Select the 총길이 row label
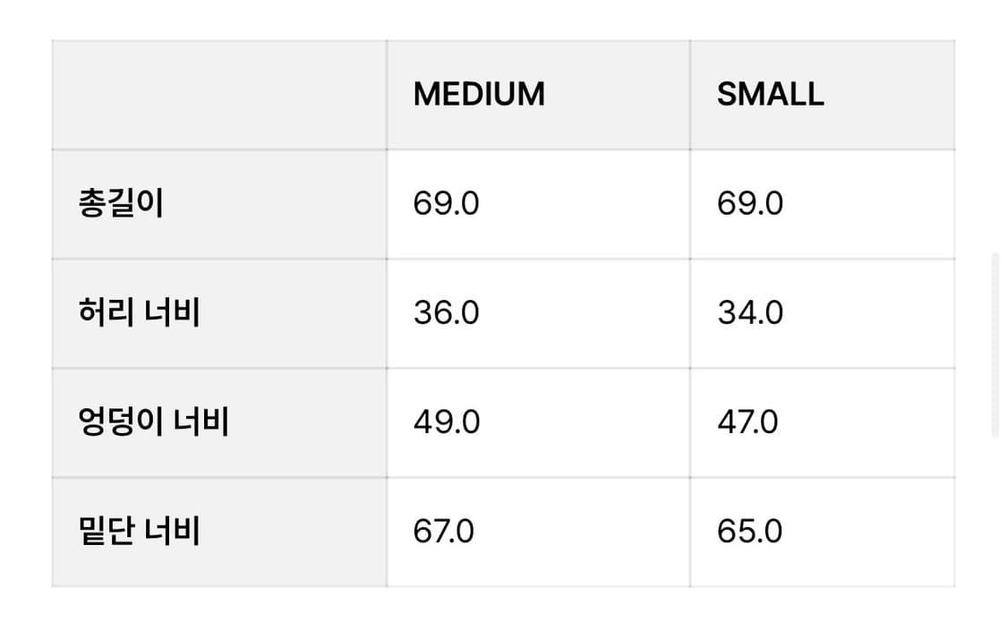This screenshot has width=1007, height=622. (x=121, y=204)
